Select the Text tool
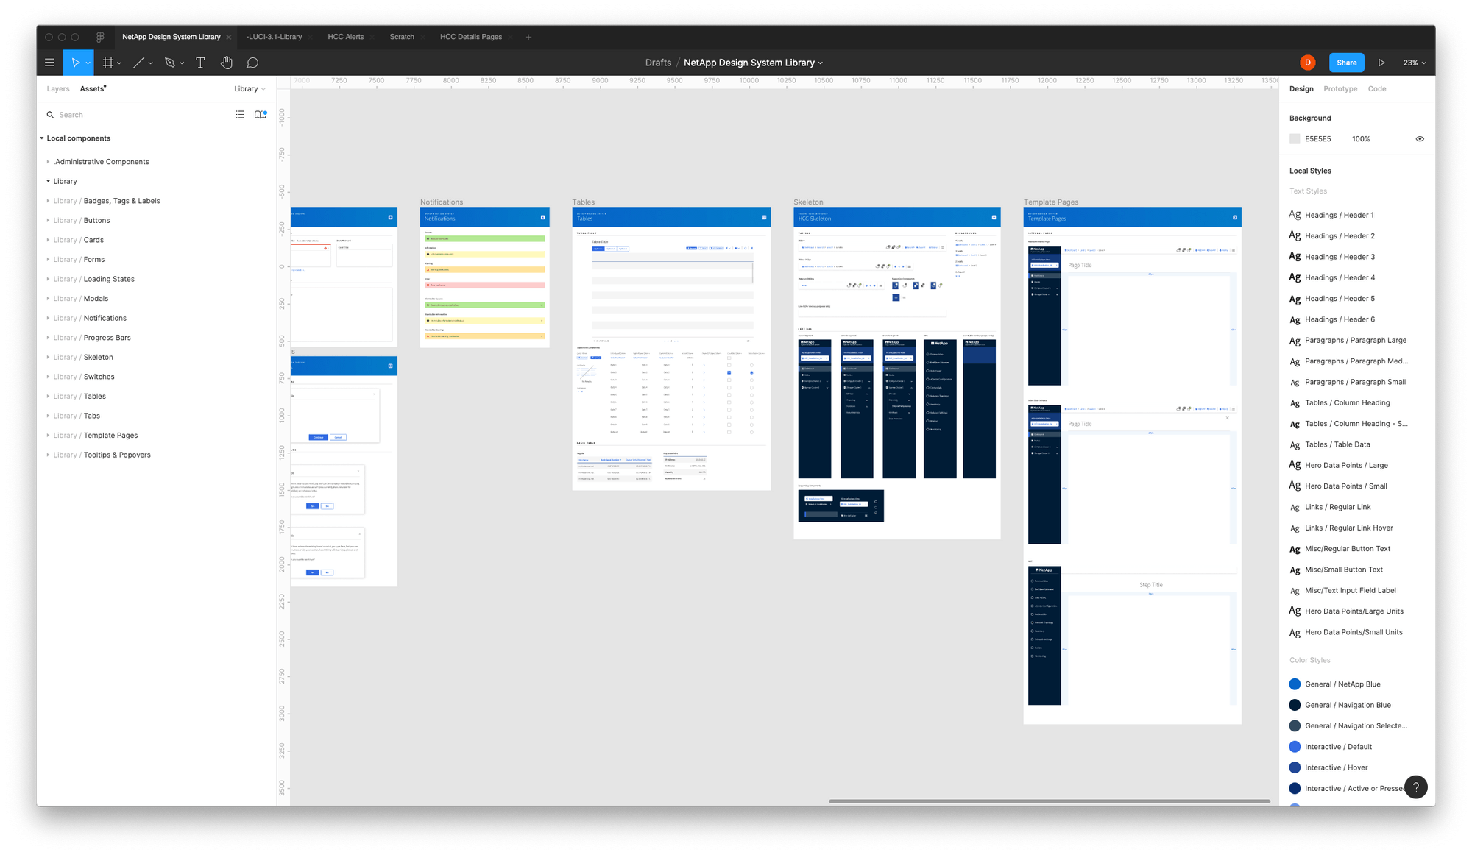The width and height of the screenshot is (1472, 855). 200,63
